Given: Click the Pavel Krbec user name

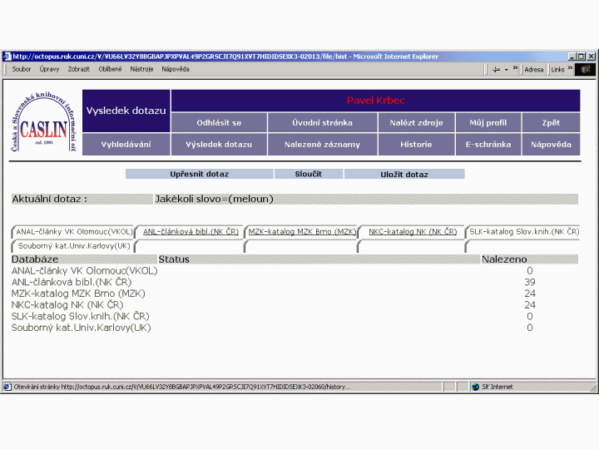Looking at the screenshot, I should pos(376,101).
